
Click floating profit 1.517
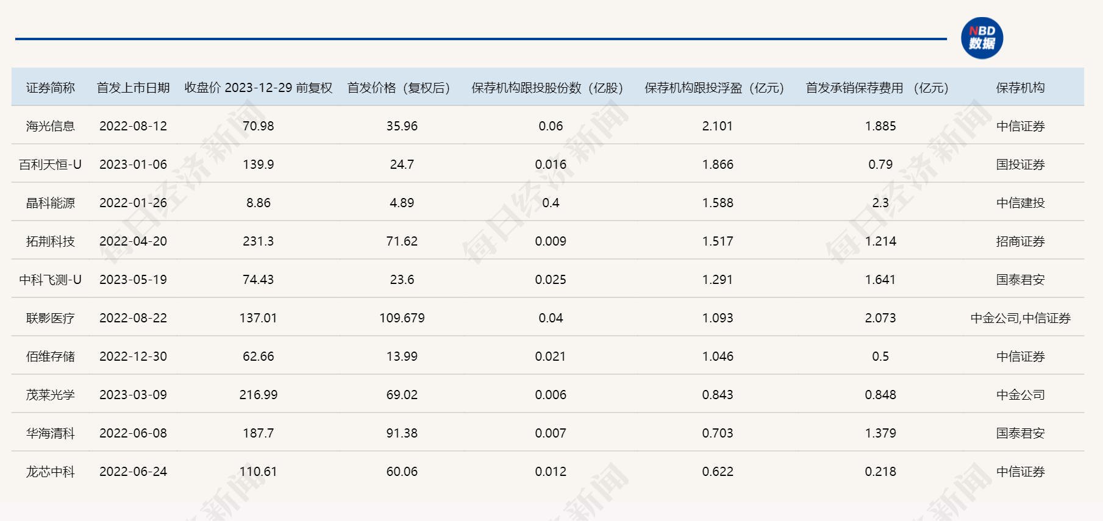tap(718, 241)
